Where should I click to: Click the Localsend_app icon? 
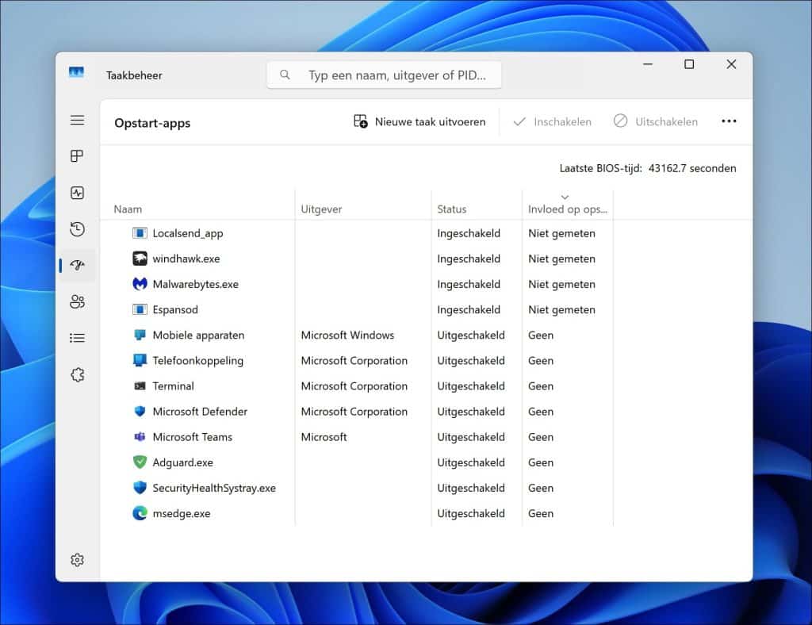point(140,233)
